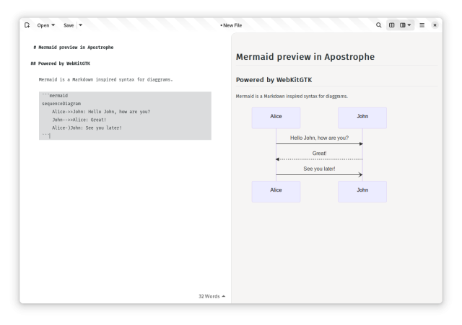Image resolution: width=462 pixels, height=325 pixels.
Task: Click the 'Hello John, how are you?' message label
Action: point(319,138)
